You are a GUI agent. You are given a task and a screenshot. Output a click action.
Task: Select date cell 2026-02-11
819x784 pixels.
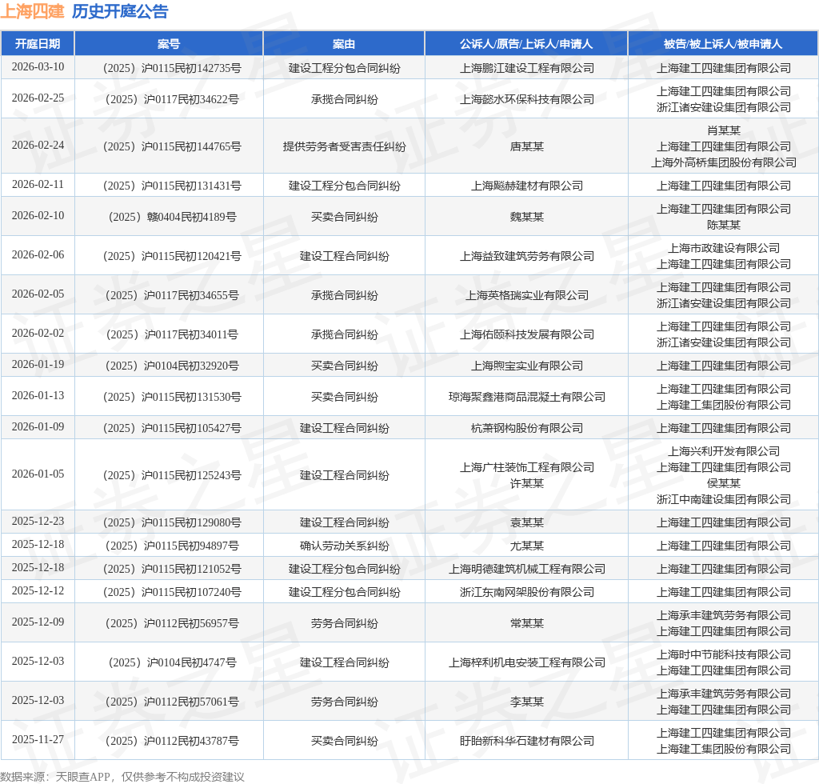(x=38, y=184)
